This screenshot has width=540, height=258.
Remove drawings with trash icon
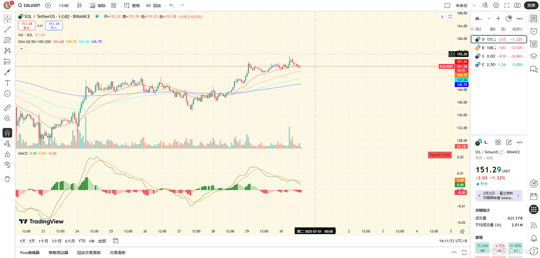7,179
